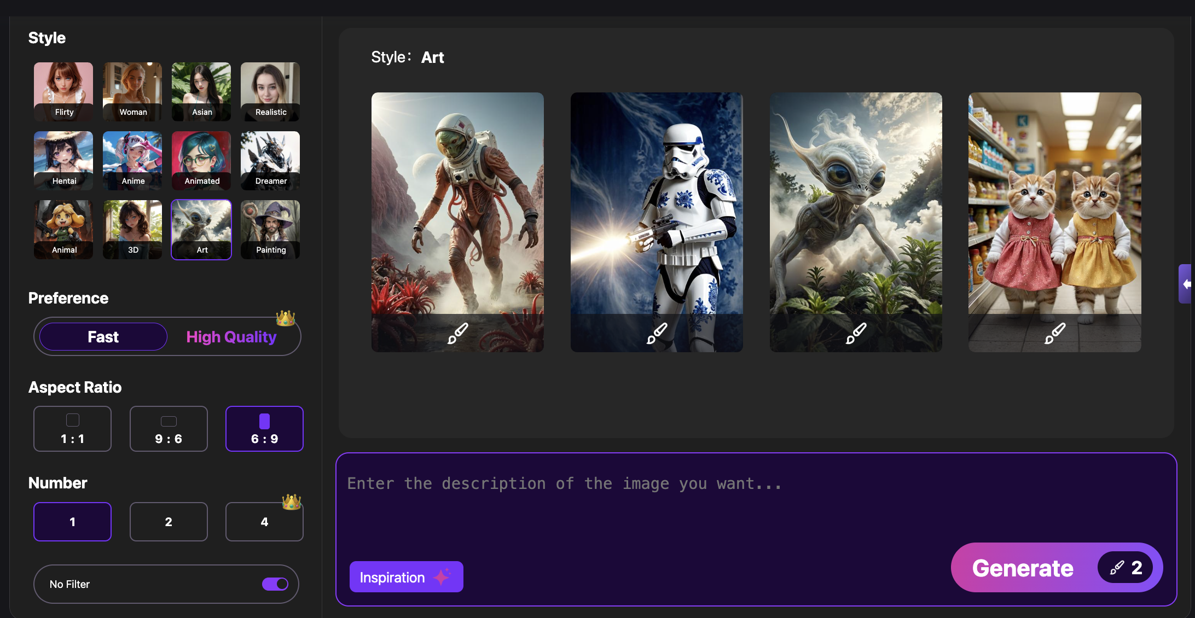Set number of images to 2
The image size is (1195, 618).
coord(169,522)
